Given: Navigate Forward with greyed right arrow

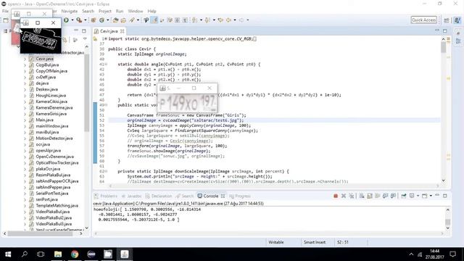Looking at the screenshot, I should tap(241, 20).
